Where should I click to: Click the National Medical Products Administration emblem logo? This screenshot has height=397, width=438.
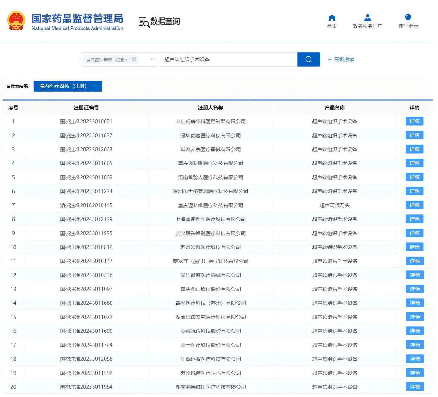point(16,21)
